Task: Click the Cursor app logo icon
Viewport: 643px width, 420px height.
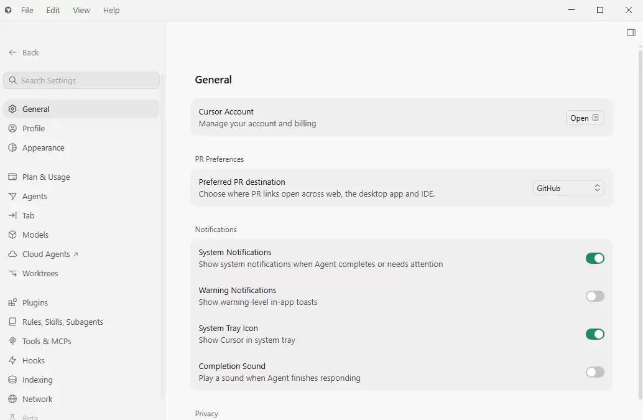Action: 8,10
